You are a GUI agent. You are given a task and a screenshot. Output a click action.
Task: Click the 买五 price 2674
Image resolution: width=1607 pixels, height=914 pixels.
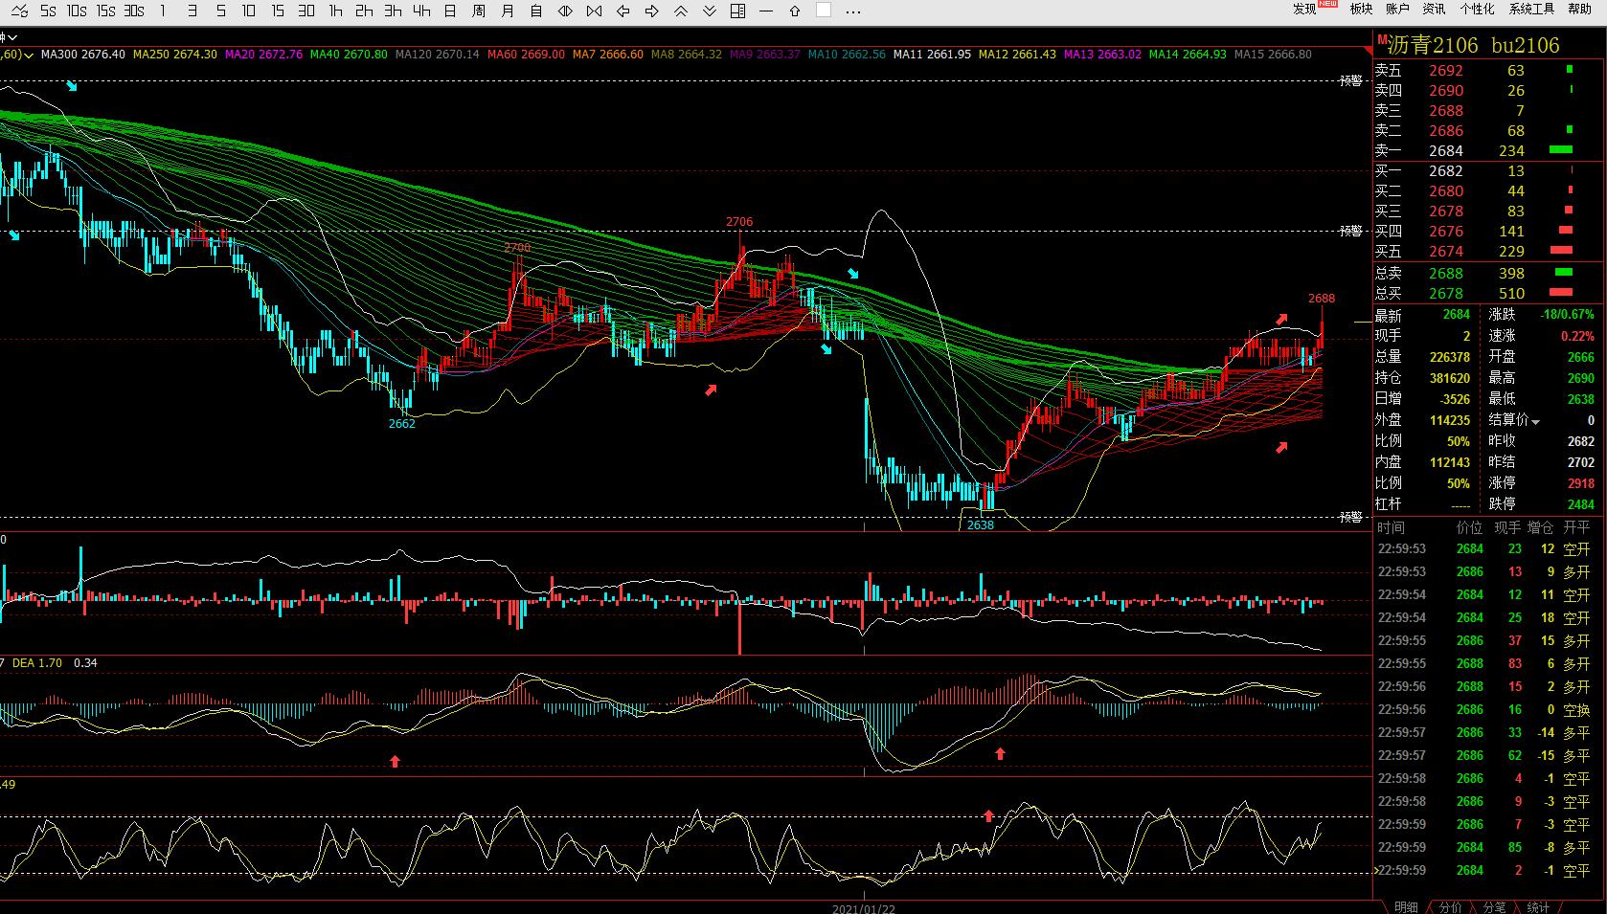click(x=1446, y=251)
